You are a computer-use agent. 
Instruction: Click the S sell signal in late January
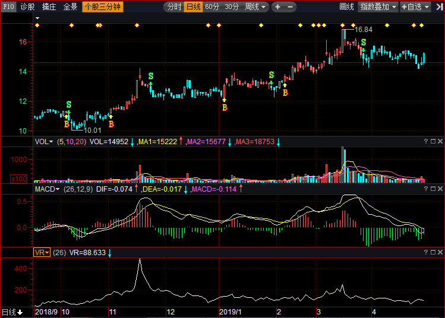(x=272, y=75)
